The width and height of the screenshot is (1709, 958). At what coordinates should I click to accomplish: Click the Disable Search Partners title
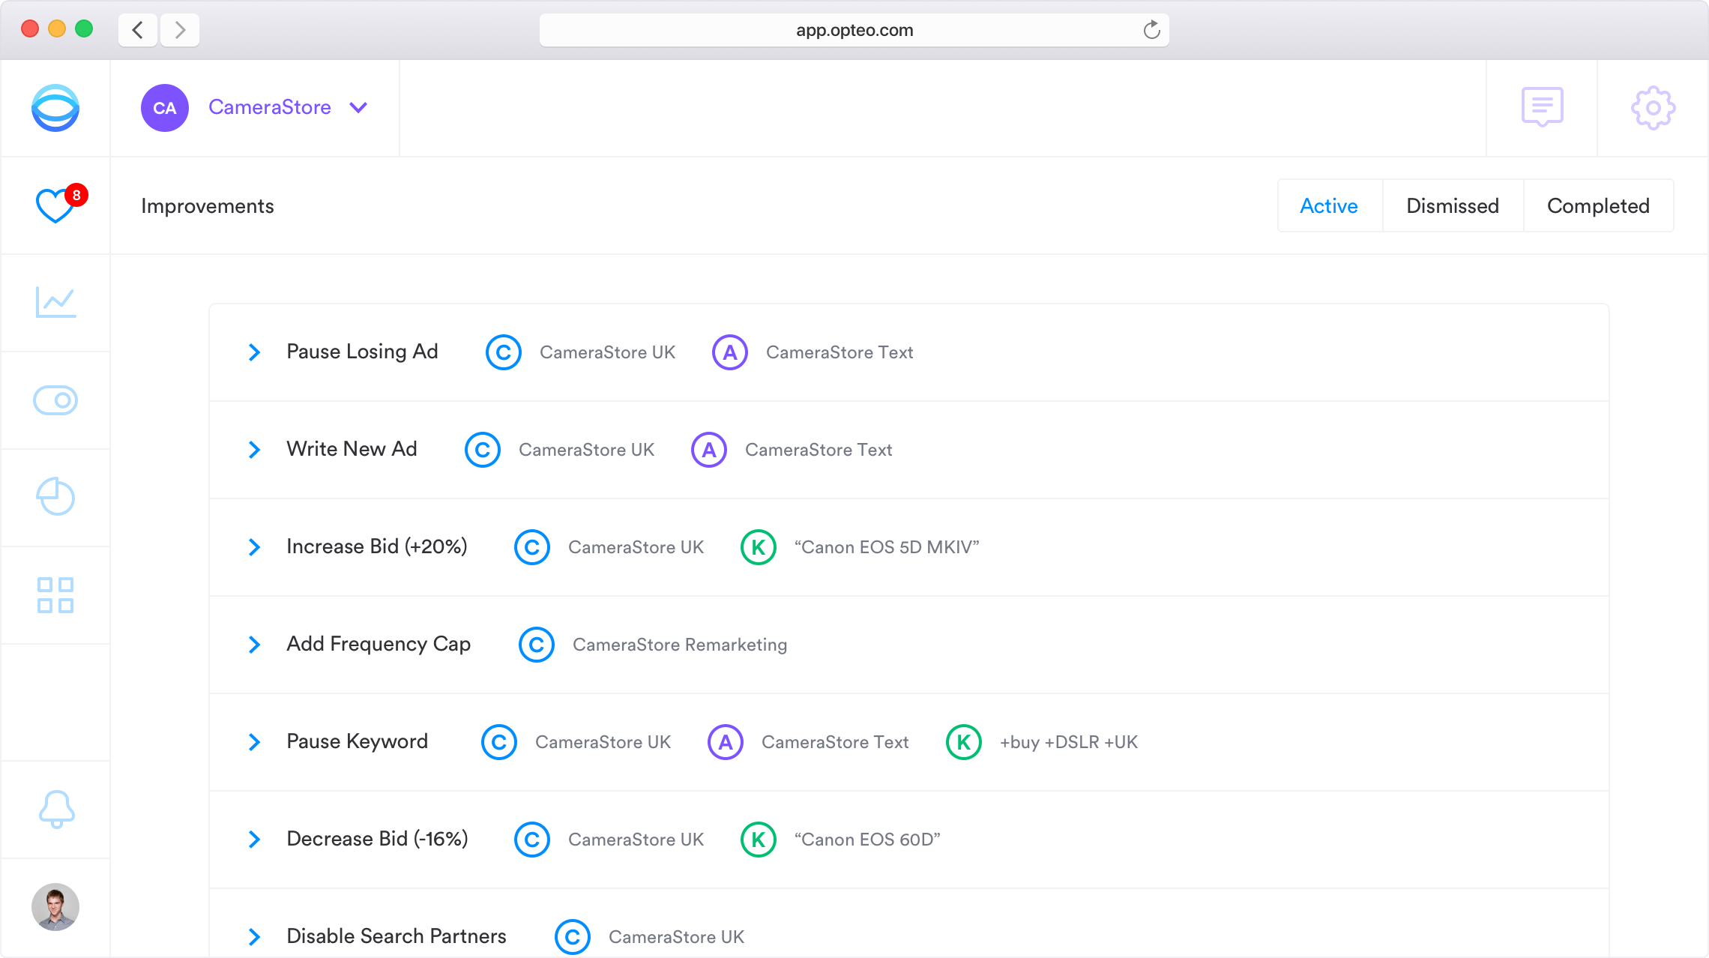tap(396, 936)
